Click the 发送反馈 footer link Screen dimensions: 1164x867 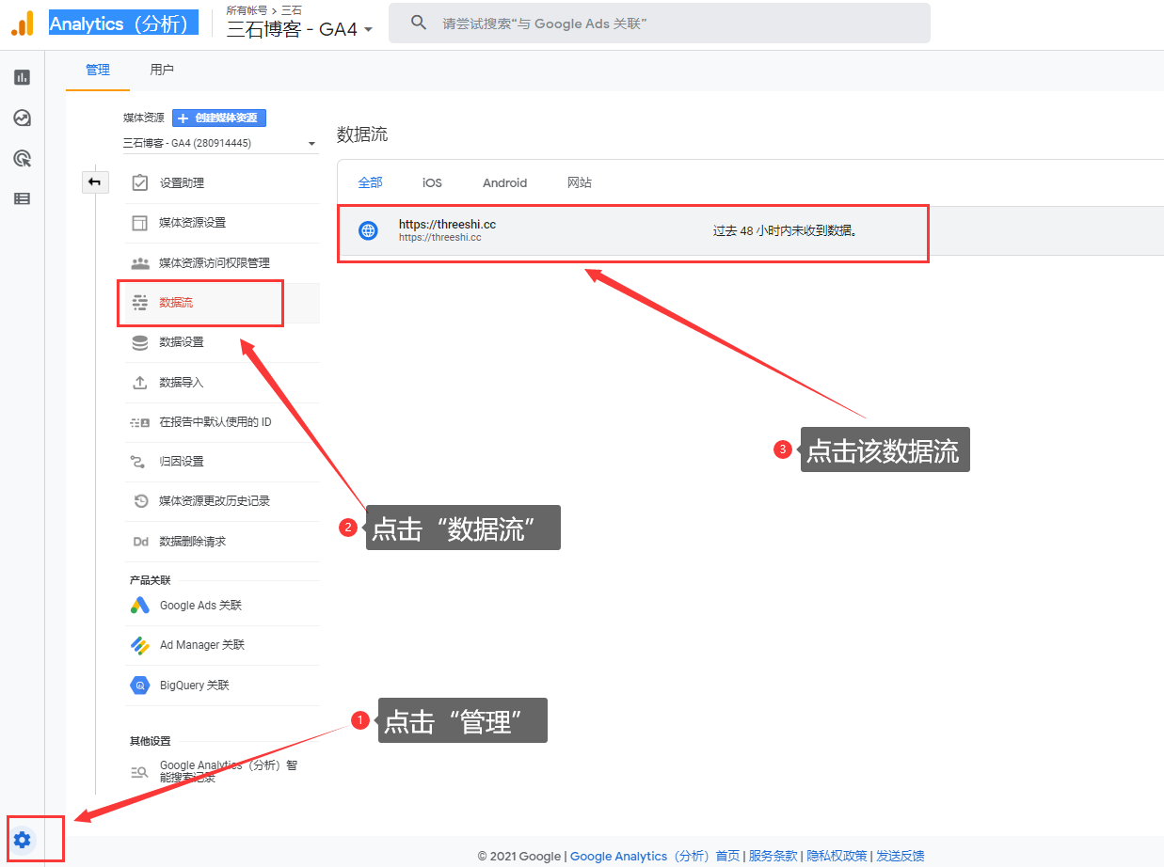[900, 856]
